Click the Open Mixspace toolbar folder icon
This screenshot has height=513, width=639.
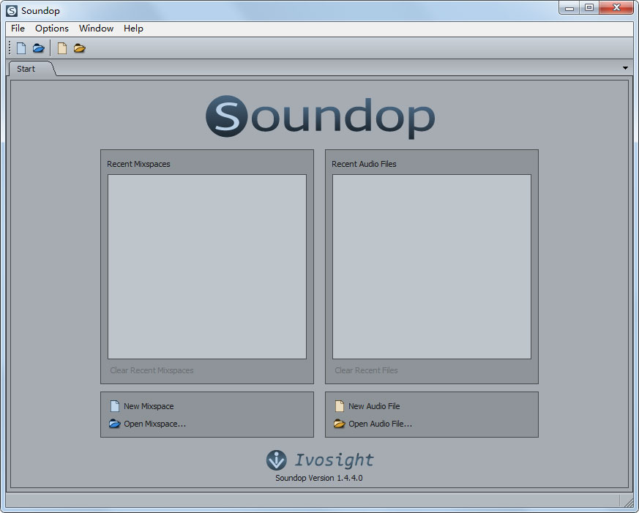pos(38,48)
